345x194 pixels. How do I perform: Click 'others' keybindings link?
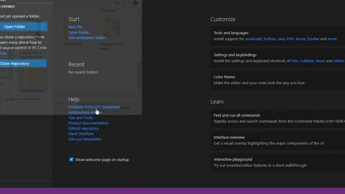[339, 61]
